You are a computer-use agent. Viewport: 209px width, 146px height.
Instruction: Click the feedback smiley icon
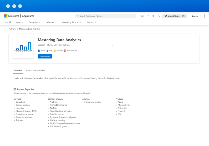tap(142, 16)
